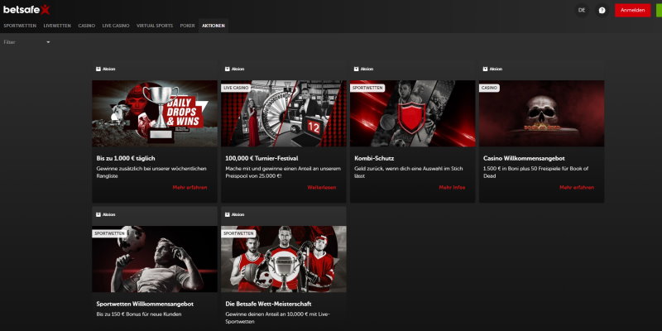Screen dimensions: 662x331
Task: Click Mehr Infos on Kombi-Schutz card
Action: click(x=452, y=188)
